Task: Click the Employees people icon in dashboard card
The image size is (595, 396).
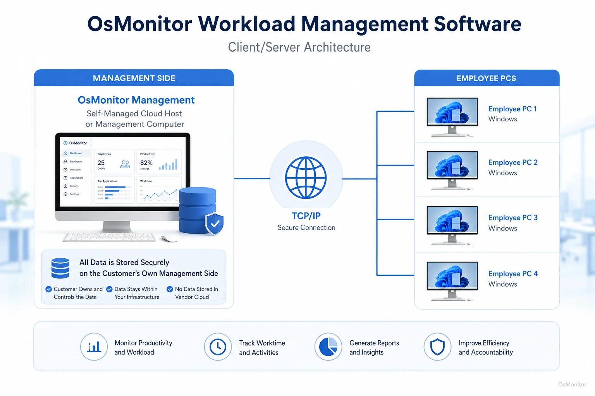Action: tap(125, 164)
